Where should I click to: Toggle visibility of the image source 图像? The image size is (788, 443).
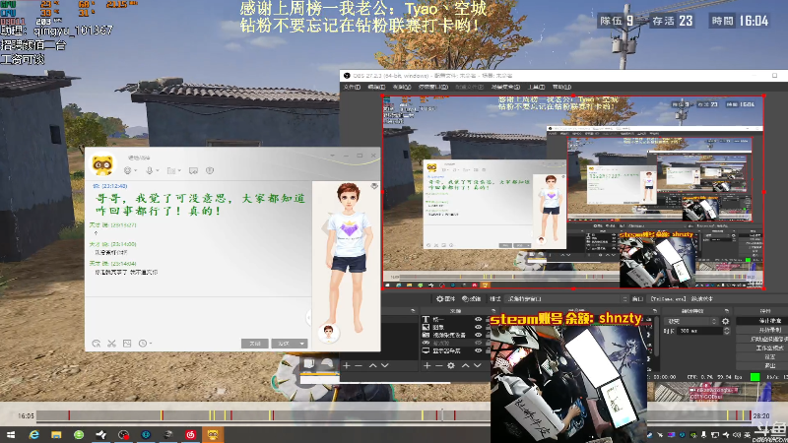pos(478,327)
